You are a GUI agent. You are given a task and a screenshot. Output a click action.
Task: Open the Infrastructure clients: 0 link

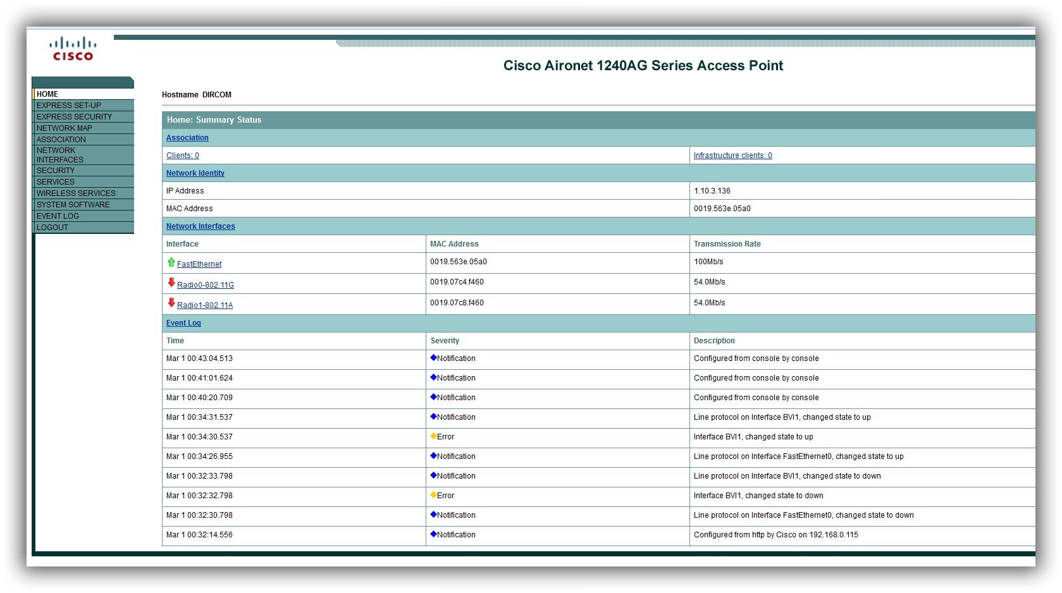click(x=732, y=156)
